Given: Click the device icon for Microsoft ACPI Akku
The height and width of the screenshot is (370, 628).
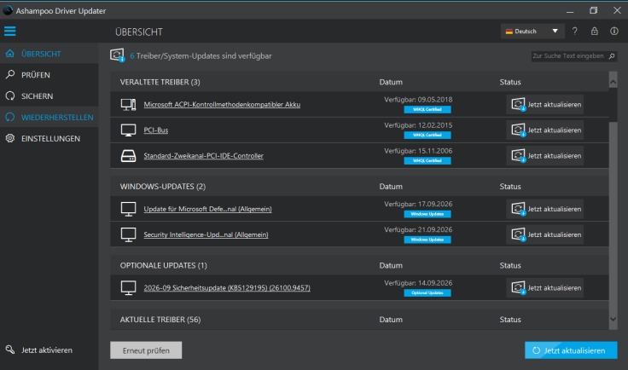Looking at the screenshot, I should [x=129, y=104].
